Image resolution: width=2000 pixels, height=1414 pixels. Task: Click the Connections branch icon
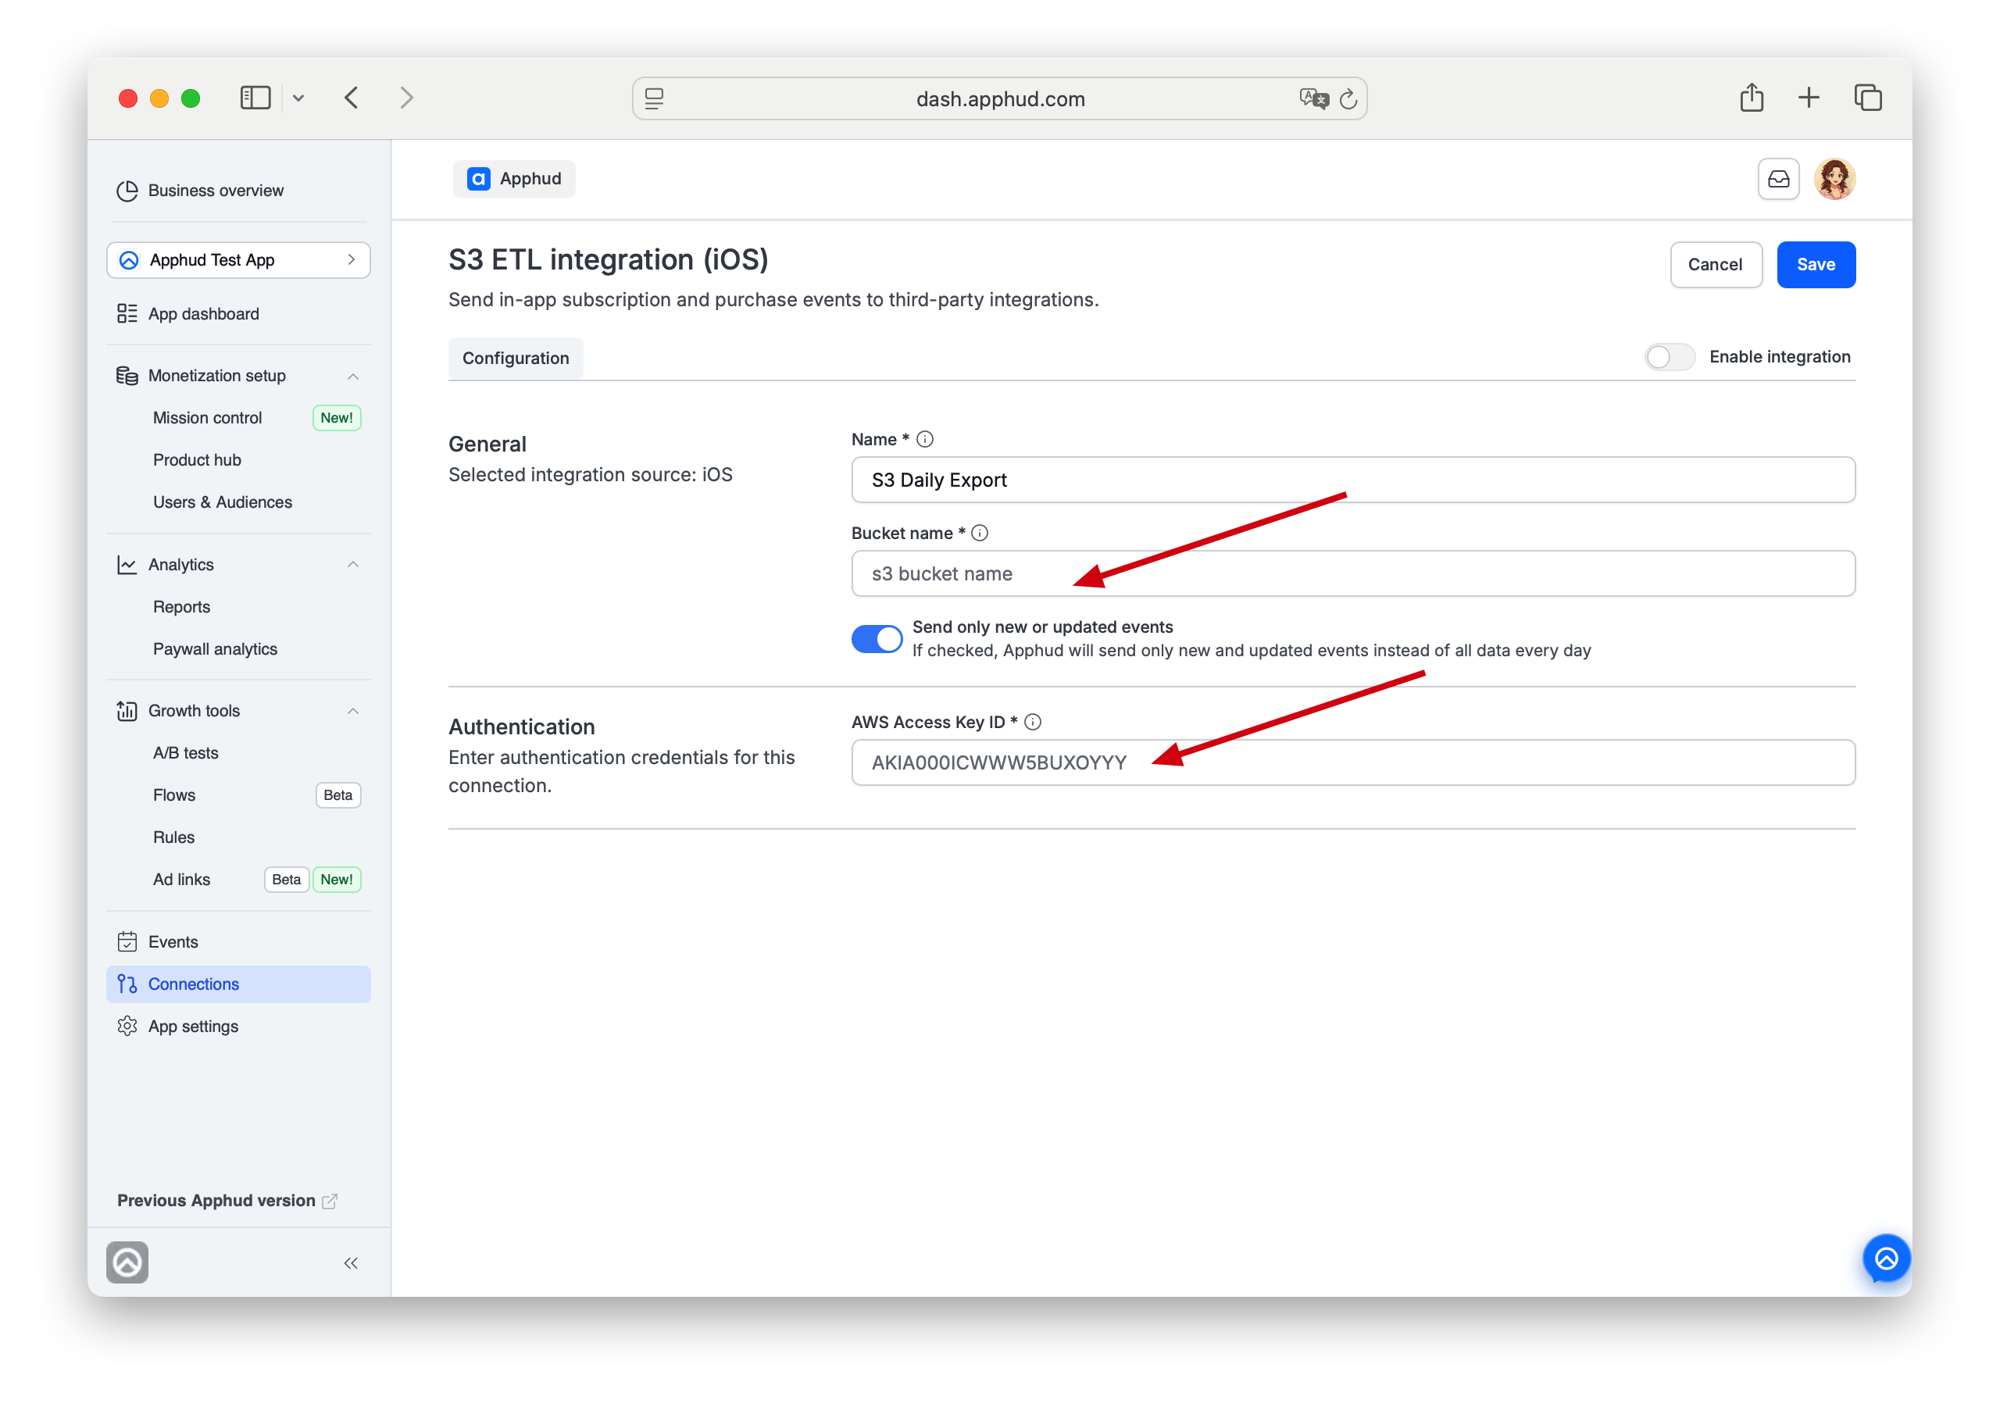click(127, 984)
